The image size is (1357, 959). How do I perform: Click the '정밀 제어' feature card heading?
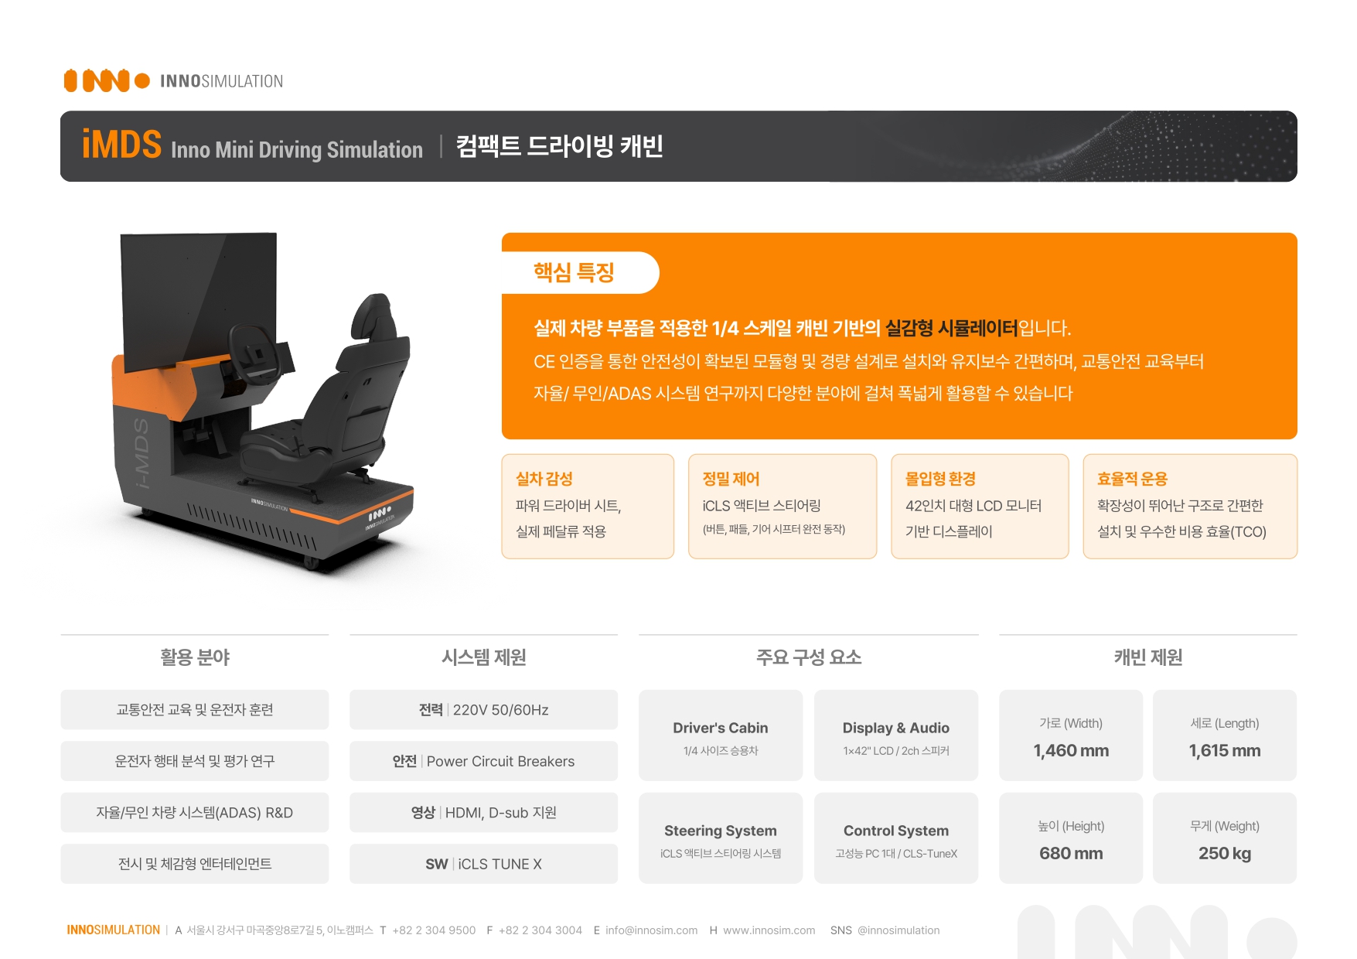pos(731,479)
